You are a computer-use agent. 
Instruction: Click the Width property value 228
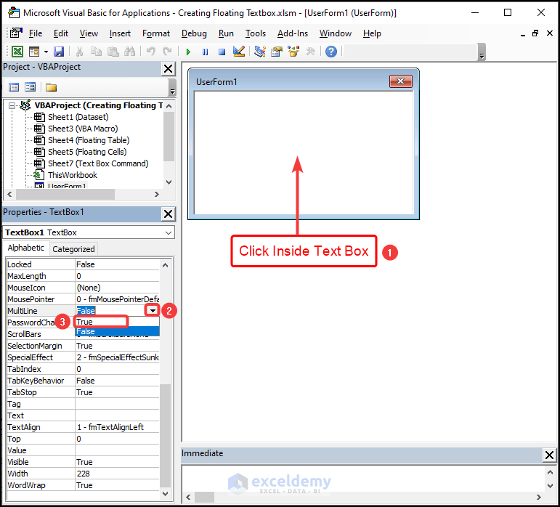coord(117,474)
